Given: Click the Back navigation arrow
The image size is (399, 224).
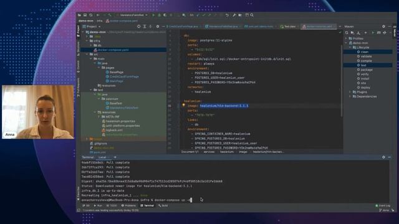Looking at the screenshot, I should point(98,15).
